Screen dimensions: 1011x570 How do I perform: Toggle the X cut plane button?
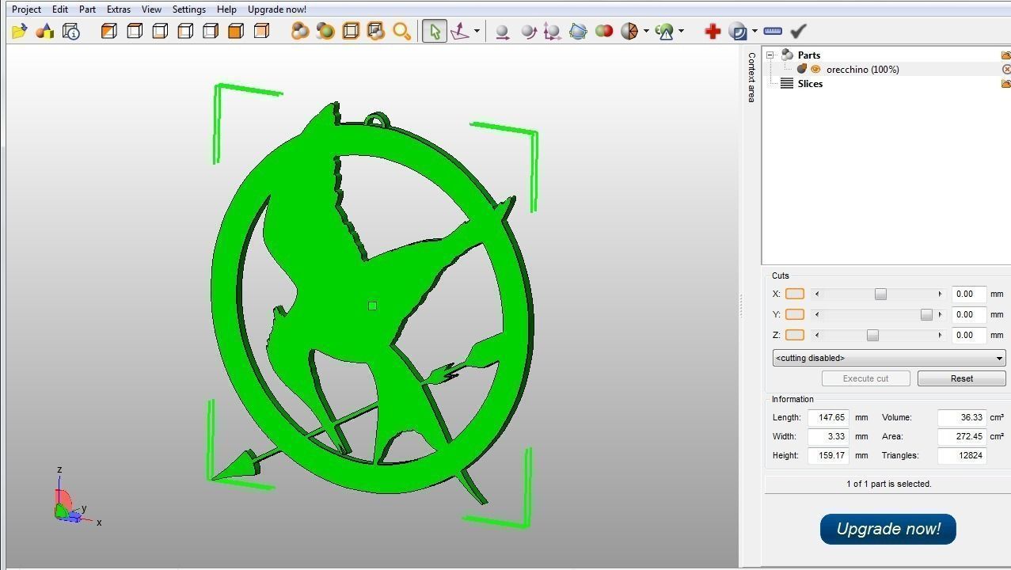pos(794,294)
